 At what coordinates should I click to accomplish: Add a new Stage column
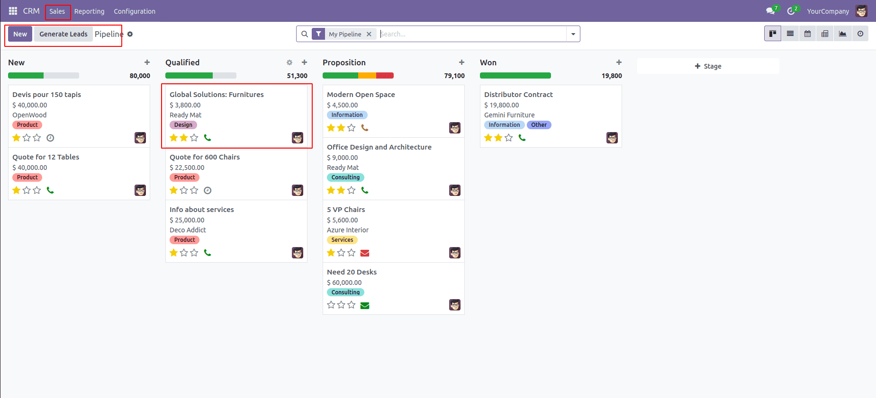pyautogui.click(x=708, y=66)
